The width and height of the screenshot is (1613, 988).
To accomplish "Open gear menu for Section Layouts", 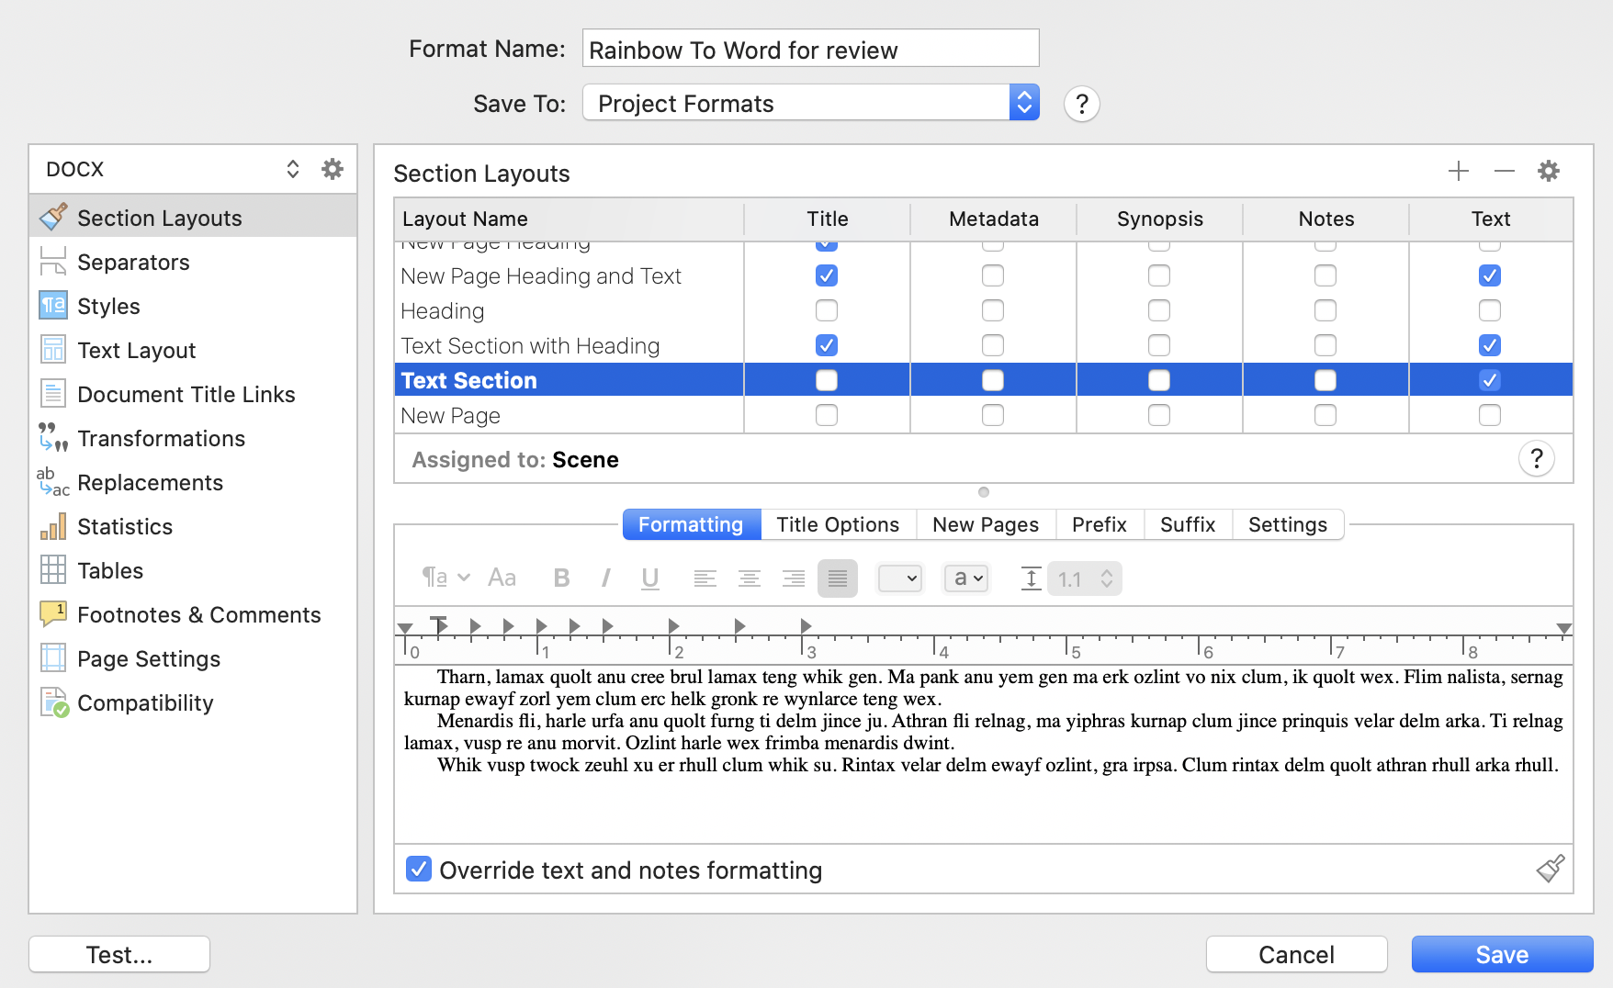I will pyautogui.click(x=1549, y=171).
